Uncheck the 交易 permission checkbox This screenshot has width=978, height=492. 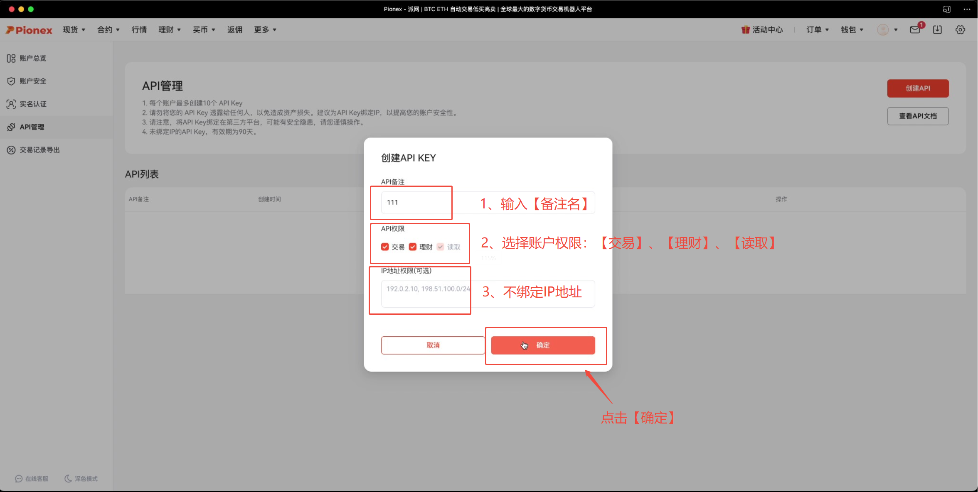click(x=385, y=247)
